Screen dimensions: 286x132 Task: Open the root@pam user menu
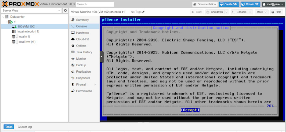[273, 4]
